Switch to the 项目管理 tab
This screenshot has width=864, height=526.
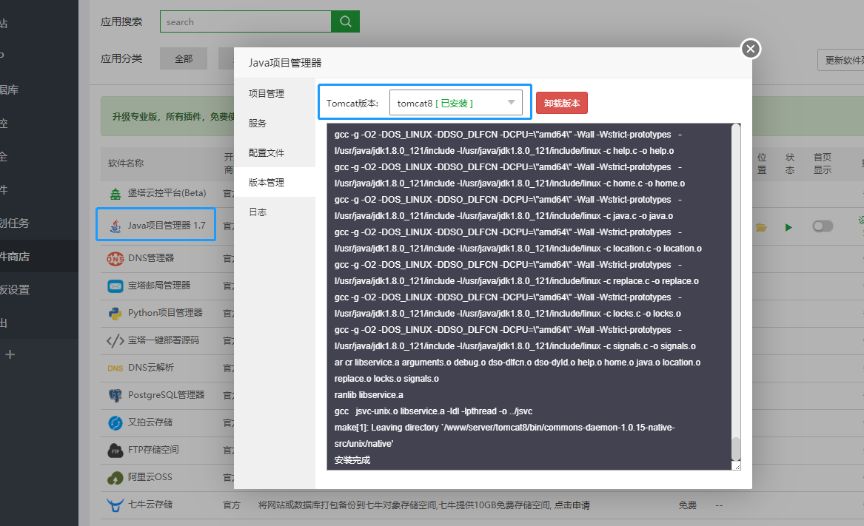[x=266, y=94]
